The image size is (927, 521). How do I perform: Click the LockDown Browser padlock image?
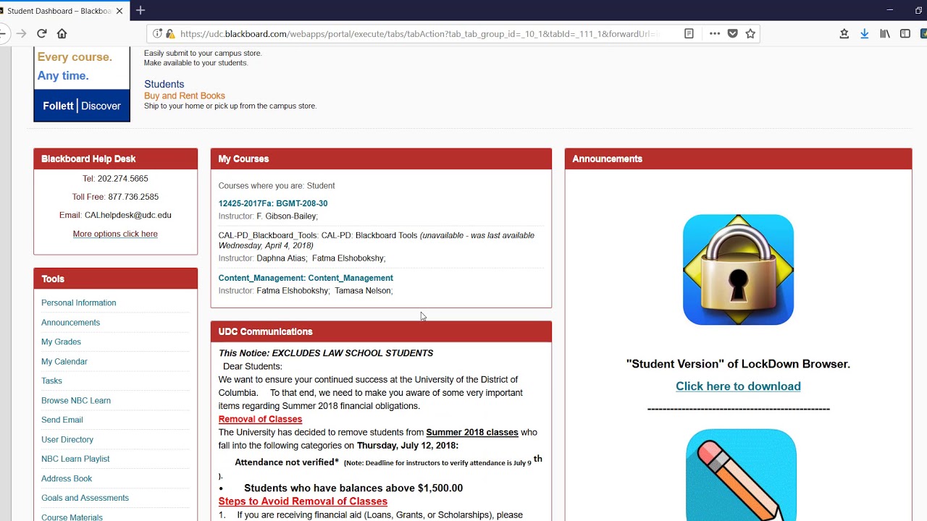point(738,269)
